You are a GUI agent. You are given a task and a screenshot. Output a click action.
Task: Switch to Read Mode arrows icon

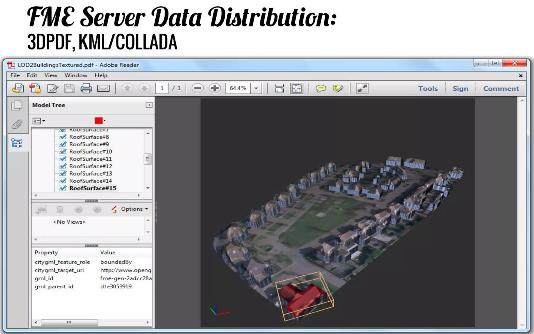362,88
